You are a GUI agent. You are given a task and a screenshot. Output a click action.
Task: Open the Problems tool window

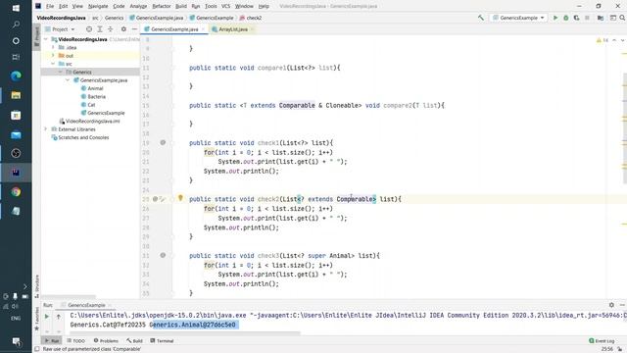(x=106, y=340)
